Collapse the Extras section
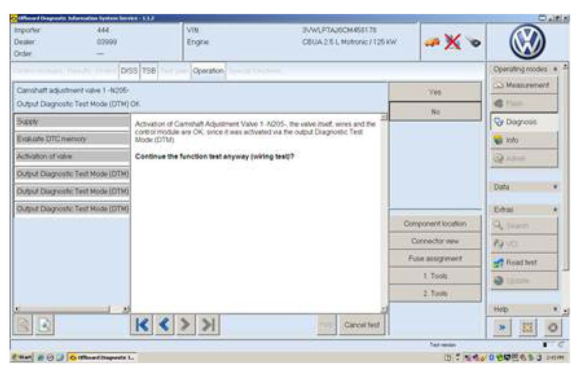The width and height of the screenshot is (575, 373). [555, 210]
